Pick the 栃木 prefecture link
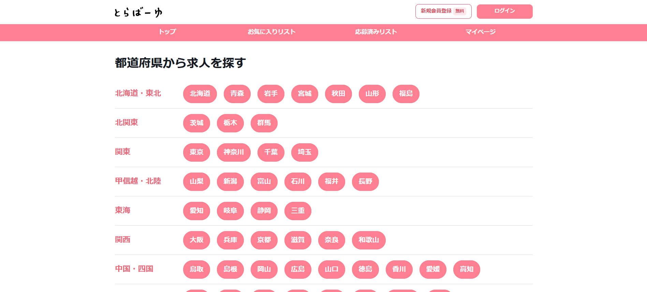Screen dimensions: 647x292 230,123
